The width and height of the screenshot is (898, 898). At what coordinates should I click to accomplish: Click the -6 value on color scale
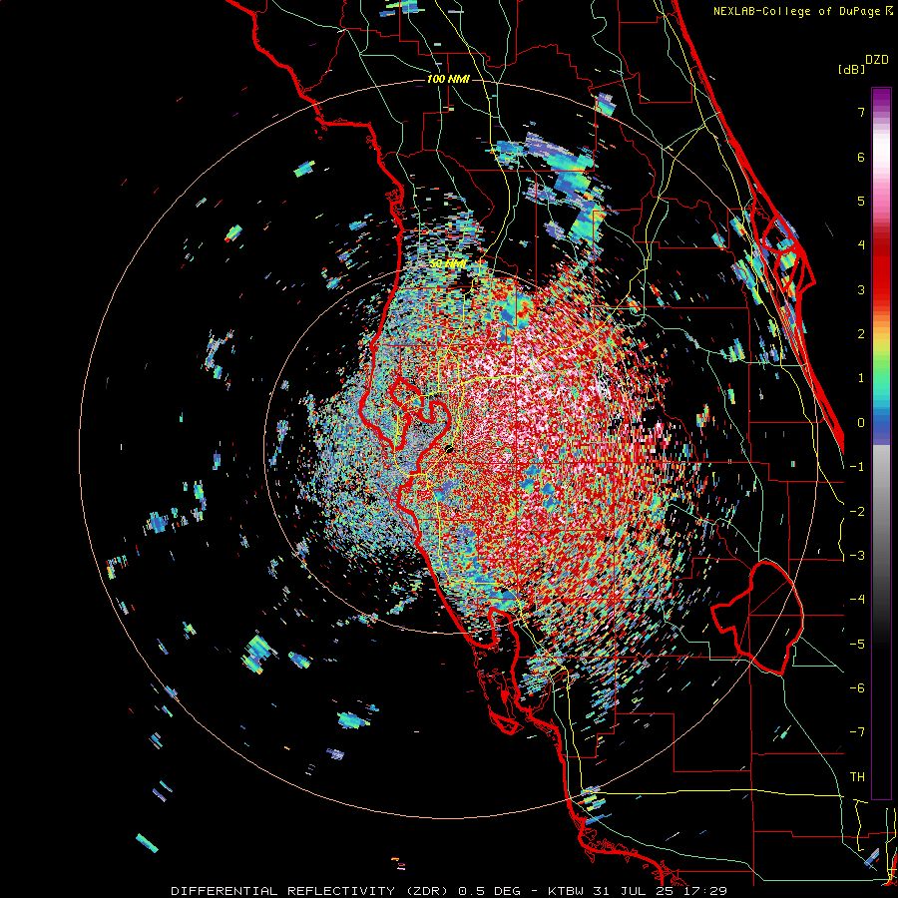(x=857, y=688)
